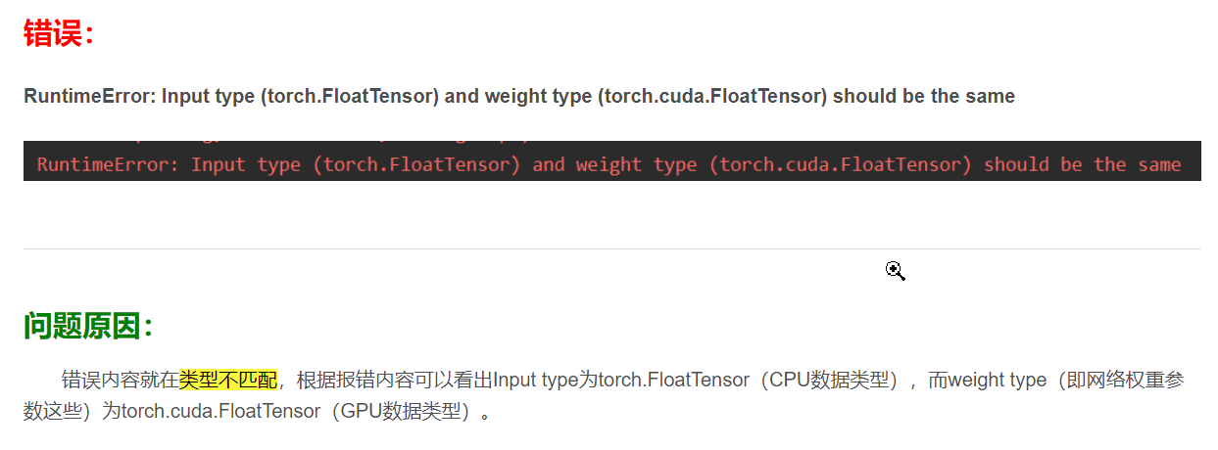Open the dark error traceback image
The width and height of the screenshot is (1218, 450).
611,160
